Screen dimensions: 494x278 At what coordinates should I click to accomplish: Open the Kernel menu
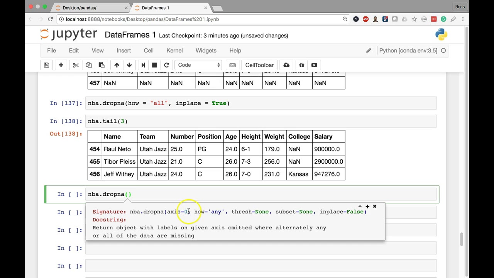click(x=174, y=51)
